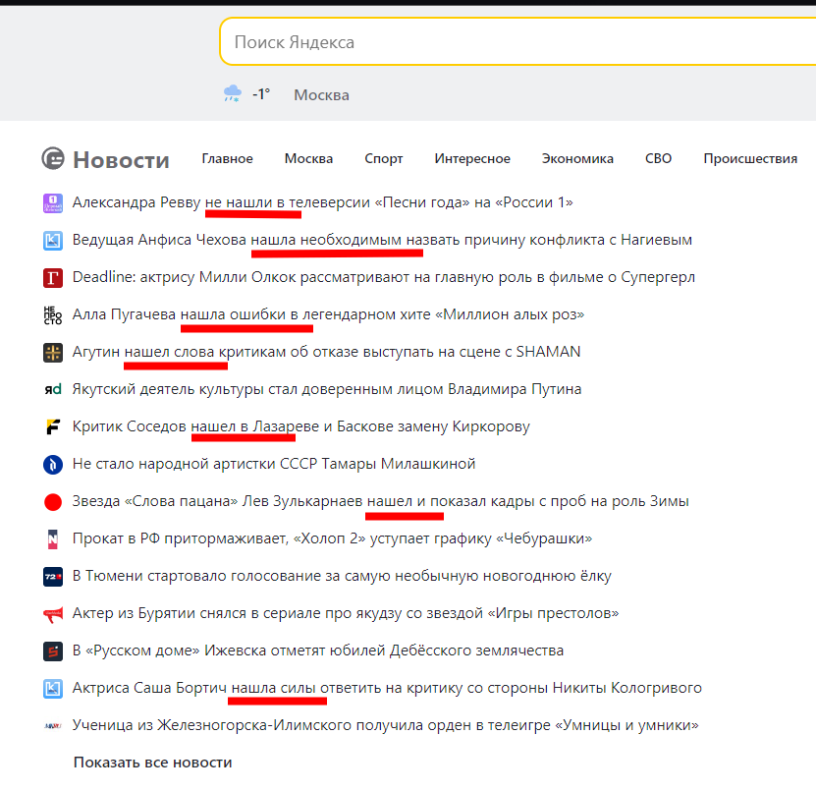Click 72 source icon beside Тюмени headline

[53, 577]
